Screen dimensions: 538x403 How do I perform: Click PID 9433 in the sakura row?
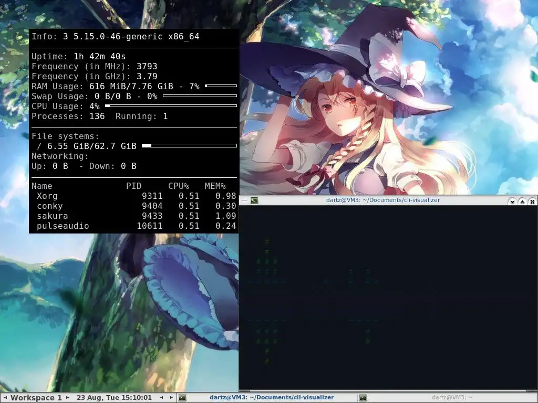[x=152, y=216]
